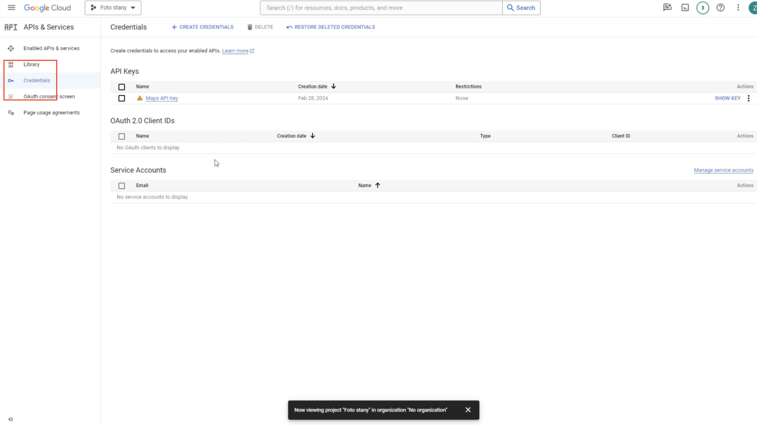The width and height of the screenshot is (757, 425).
Task: Collapse the left navigation panel
Action: tap(11, 419)
